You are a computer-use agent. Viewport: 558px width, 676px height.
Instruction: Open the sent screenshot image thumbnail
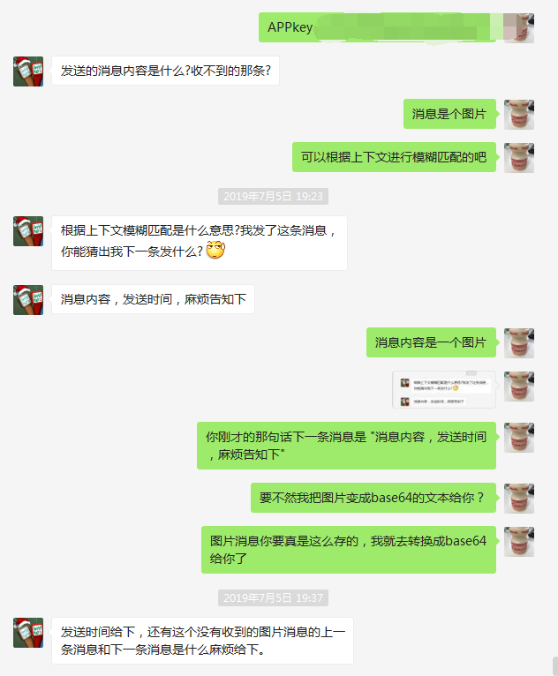[444, 389]
